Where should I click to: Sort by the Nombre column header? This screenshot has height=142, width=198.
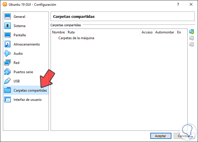(58, 32)
